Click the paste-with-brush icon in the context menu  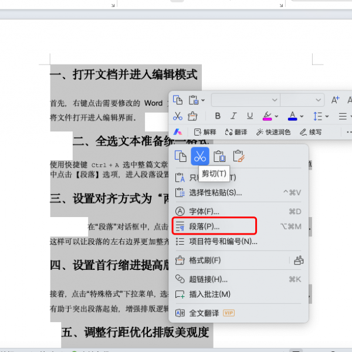238,156
